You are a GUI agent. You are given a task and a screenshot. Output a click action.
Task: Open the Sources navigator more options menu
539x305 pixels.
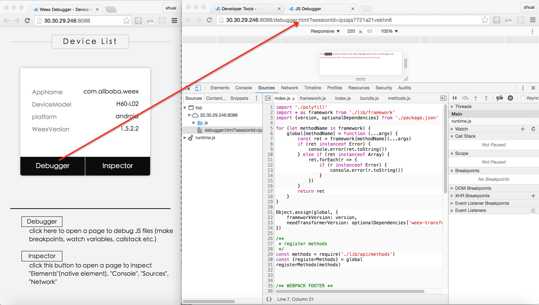coord(257,98)
